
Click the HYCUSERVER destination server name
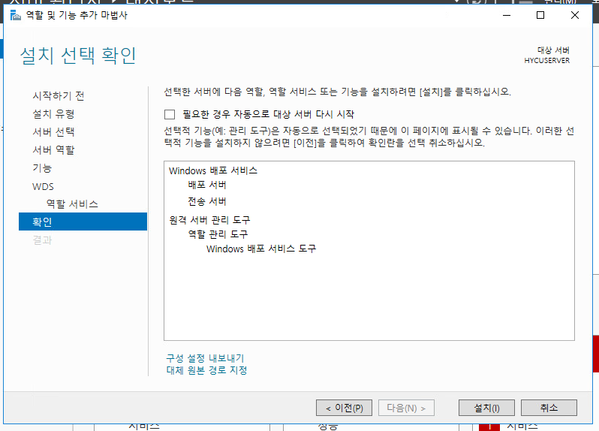pos(546,60)
